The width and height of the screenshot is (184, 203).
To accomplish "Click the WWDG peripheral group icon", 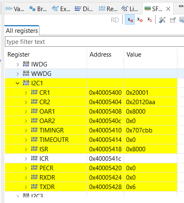I will (26, 73).
